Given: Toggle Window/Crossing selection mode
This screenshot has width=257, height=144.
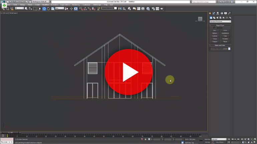Looking at the screenshot, I should coord(39,9).
